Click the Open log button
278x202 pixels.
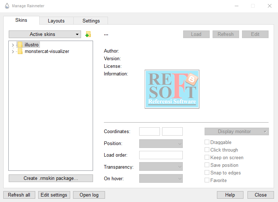point(89,195)
